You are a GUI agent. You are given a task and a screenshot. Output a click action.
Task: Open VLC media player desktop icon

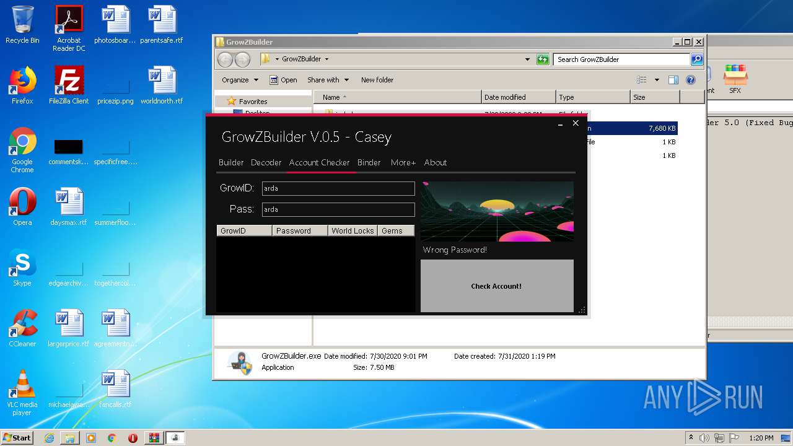[x=22, y=393]
